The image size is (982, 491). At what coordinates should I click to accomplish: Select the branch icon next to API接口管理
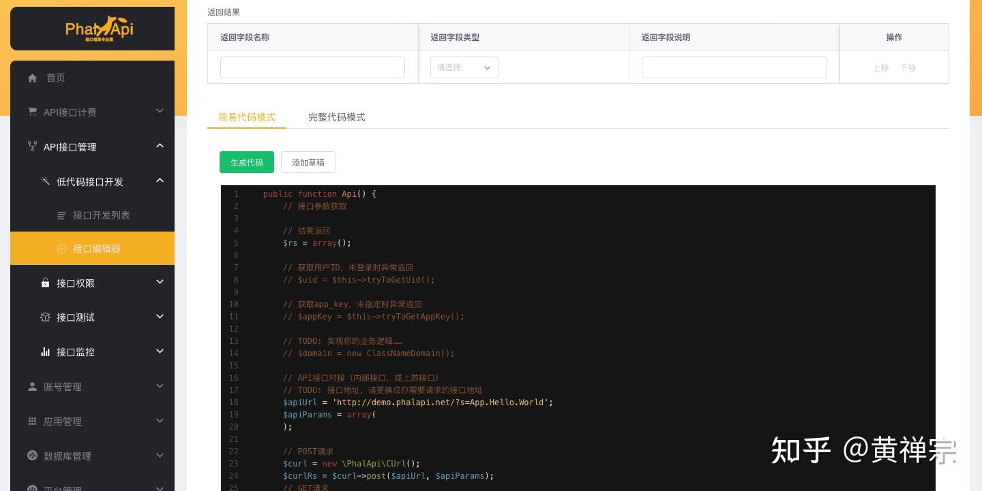tap(32, 146)
